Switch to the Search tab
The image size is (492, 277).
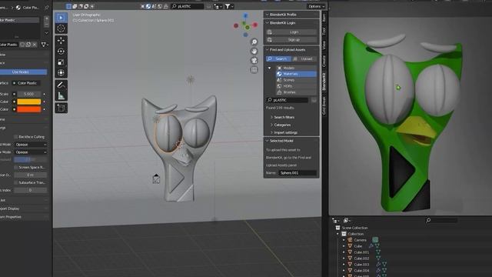pos(278,58)
